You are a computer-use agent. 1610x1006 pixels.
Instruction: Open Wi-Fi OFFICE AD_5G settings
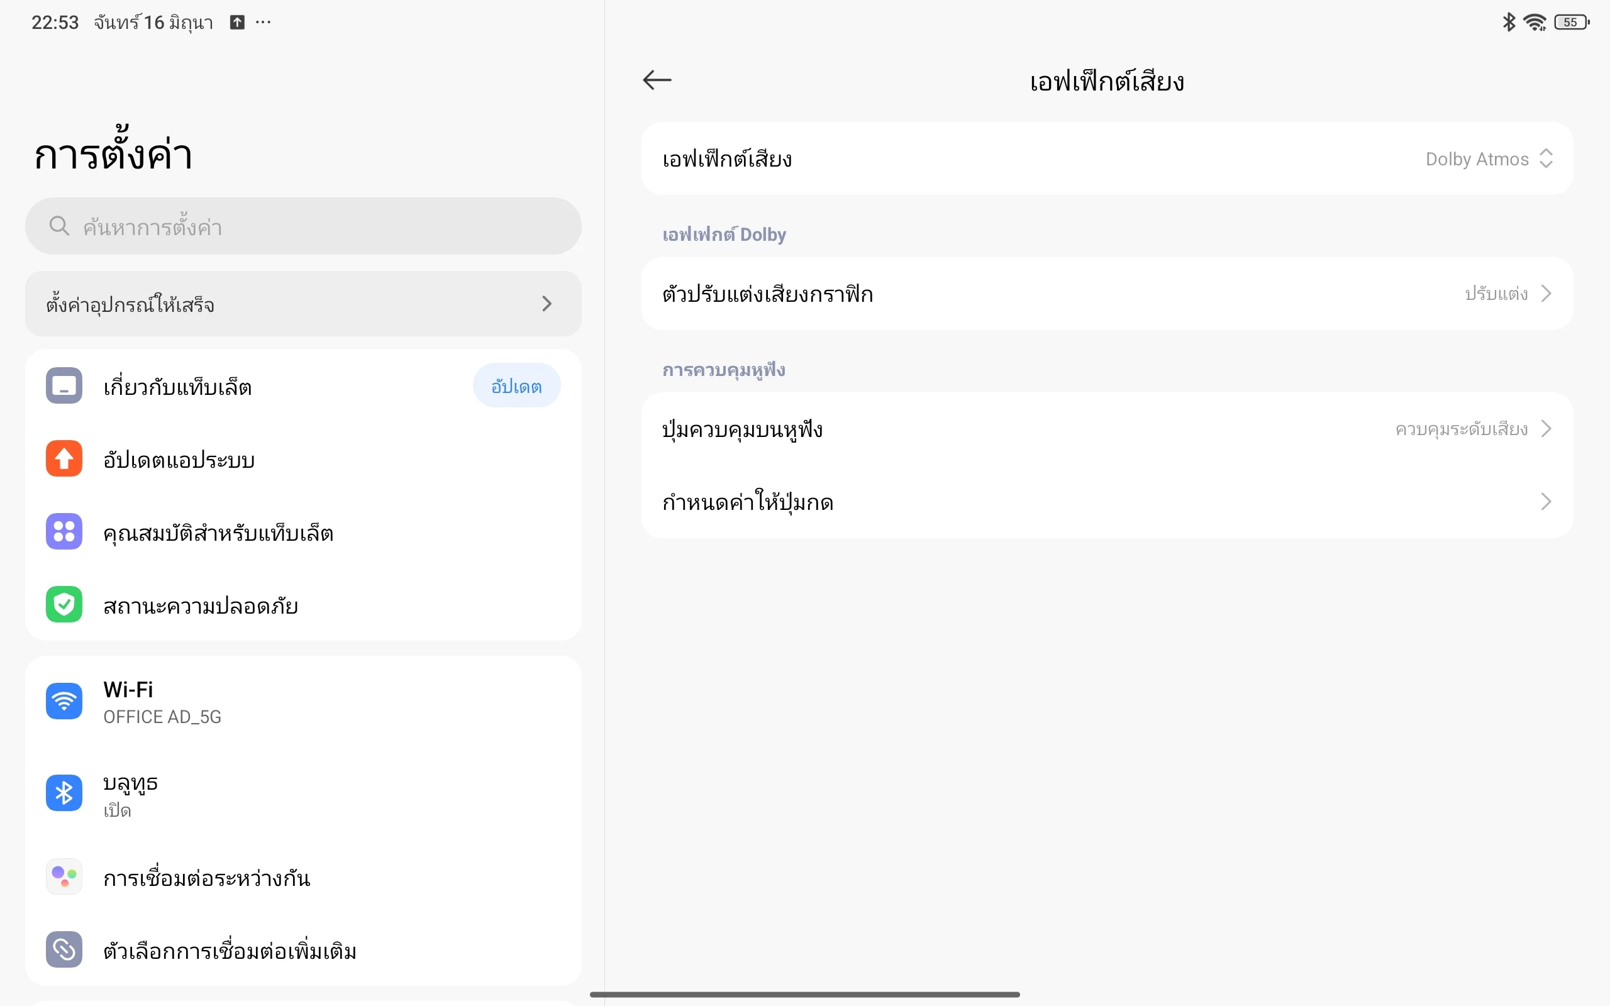point(303,701)
